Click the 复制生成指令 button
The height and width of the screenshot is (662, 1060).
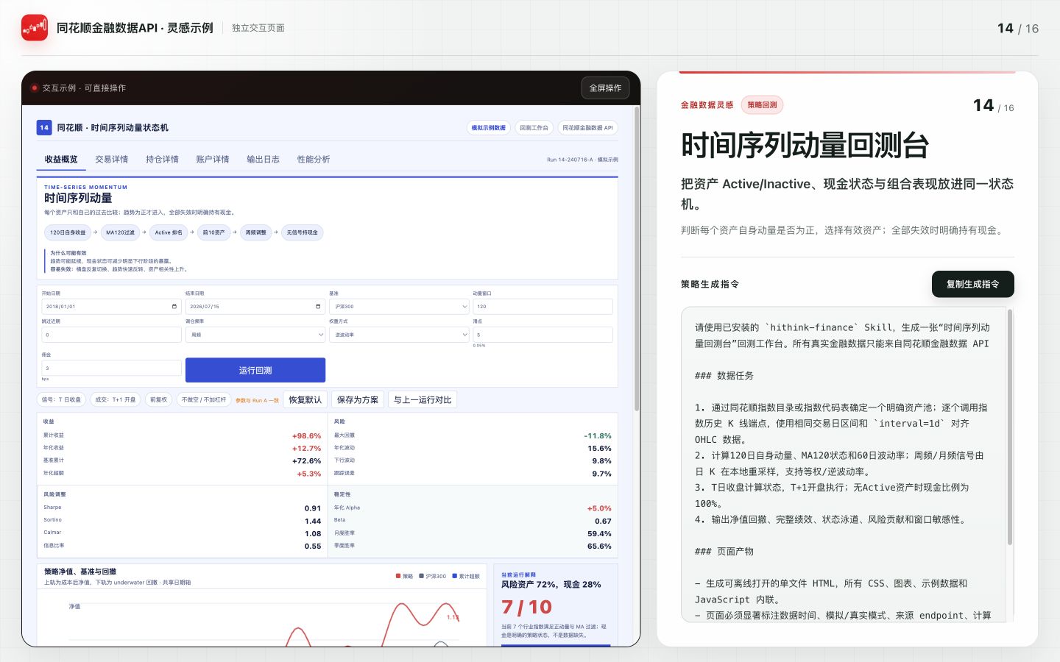click(972, 284)
